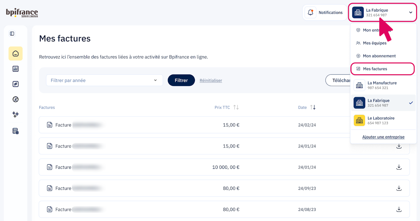The height and width of the screenshot is (221, 420).
Task: Sort invoices by Date arrows
Action: coord(313,107)
